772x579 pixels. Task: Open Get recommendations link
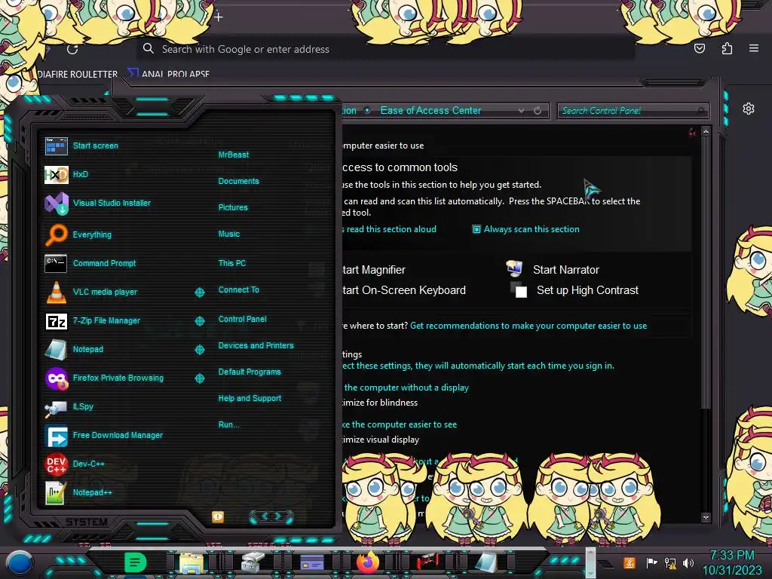click(x=528, y=326)
